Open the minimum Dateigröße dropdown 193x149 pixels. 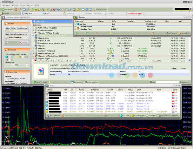tap(14, 66)
